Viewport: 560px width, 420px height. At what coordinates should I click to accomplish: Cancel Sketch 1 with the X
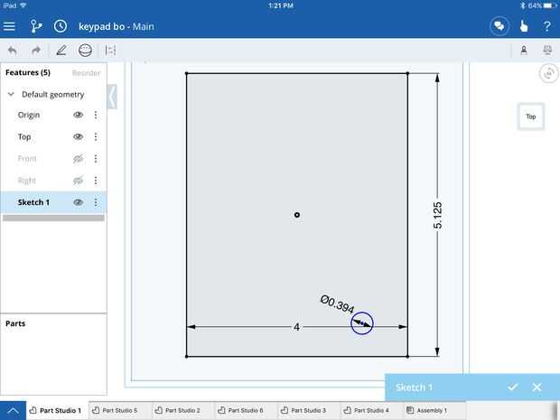(537, 387)
